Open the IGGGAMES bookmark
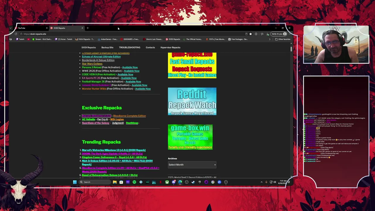The height and width of the screenshot is (211, 375). (130, 39)
